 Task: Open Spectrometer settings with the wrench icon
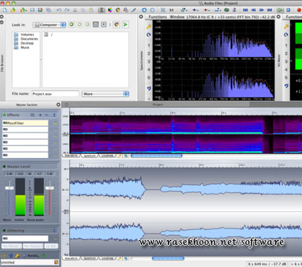coord(149,26)
